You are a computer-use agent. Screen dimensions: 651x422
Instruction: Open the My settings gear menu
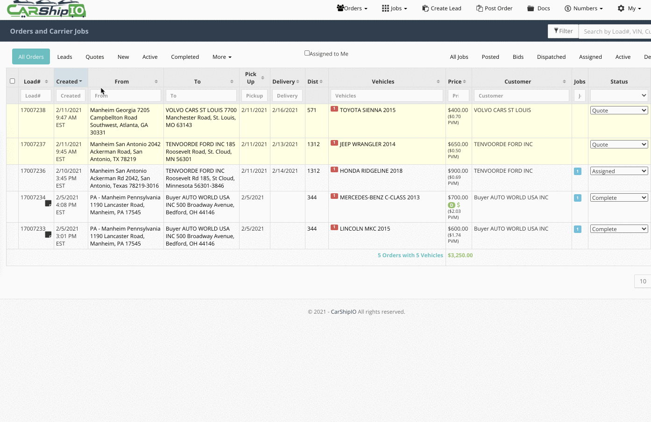coord(630,8)
